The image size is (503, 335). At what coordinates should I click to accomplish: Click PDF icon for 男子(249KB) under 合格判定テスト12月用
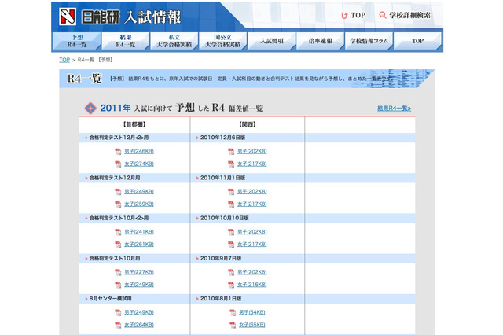pos(118,192)
